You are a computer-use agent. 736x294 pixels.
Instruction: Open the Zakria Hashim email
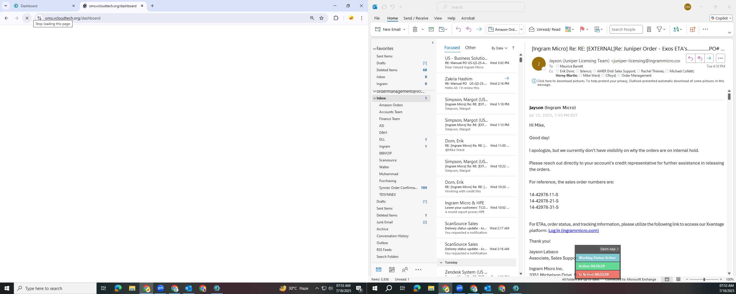[477, 83]
